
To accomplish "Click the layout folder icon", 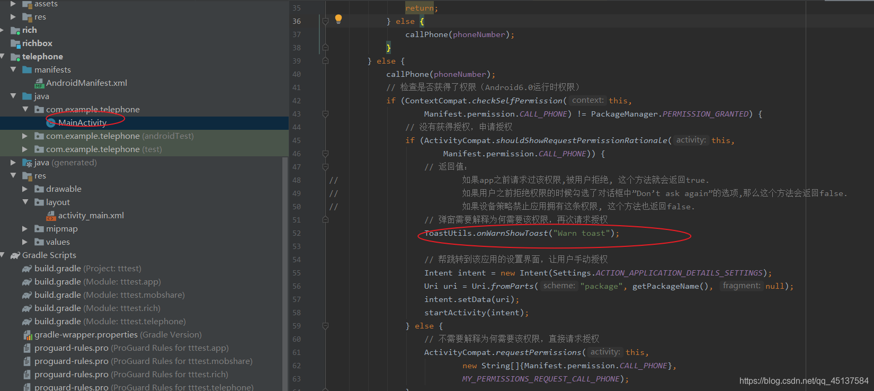I will click(39, 202).
